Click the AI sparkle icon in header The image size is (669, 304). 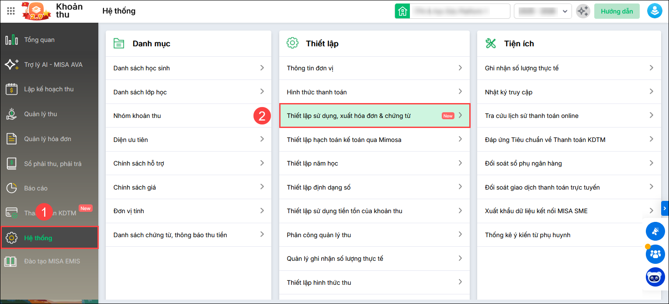tap(583, 11)
